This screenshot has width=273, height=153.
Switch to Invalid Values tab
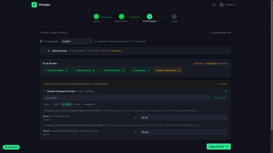pos(56,70)
